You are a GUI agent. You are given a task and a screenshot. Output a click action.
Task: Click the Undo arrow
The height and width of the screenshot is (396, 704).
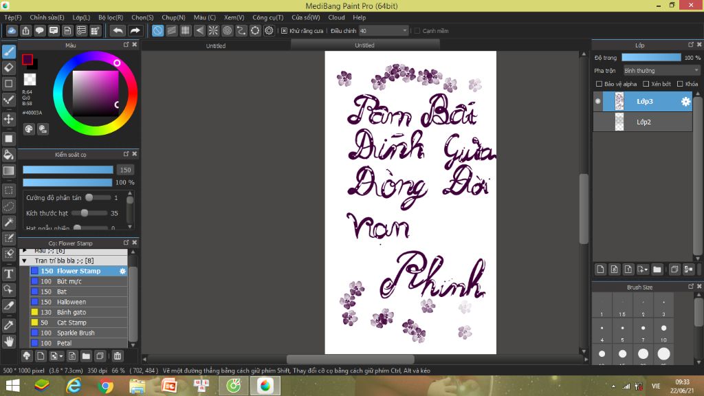(118, 30)
